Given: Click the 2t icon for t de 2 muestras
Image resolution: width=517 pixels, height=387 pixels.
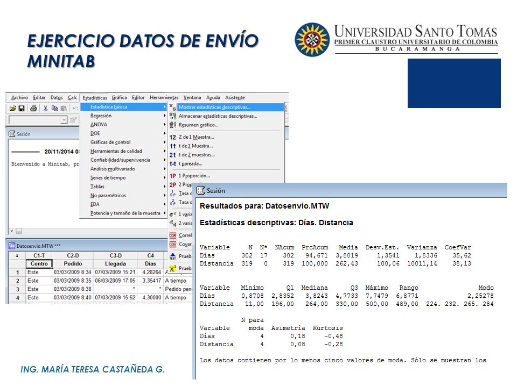Looking at the screenshot, I should click(173, 155).
